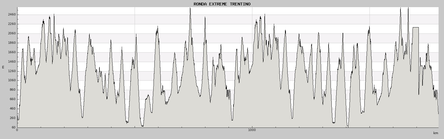Select the 1260 elevation axis label
The image size is (444, 139).
pyautogui.click(x=12, y=71)
